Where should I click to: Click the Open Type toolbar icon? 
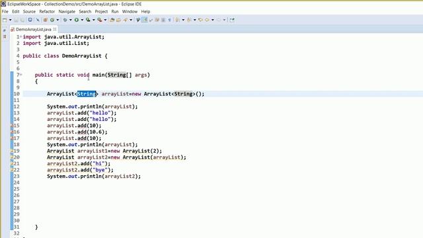pyautogui.click(x=112, y=20)
